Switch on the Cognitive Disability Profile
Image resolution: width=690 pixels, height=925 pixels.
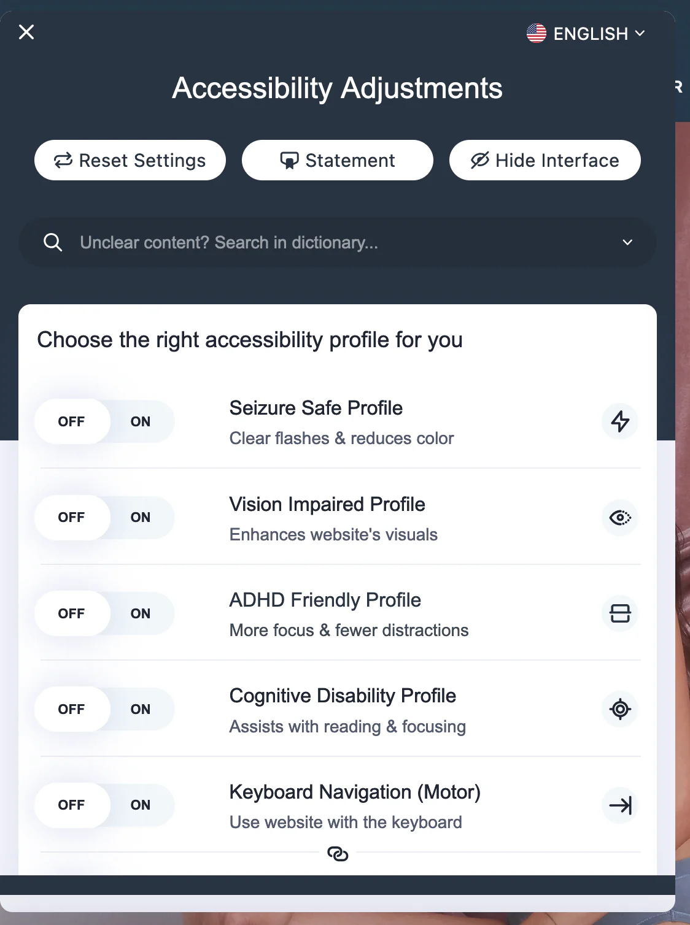pos(140,709)
